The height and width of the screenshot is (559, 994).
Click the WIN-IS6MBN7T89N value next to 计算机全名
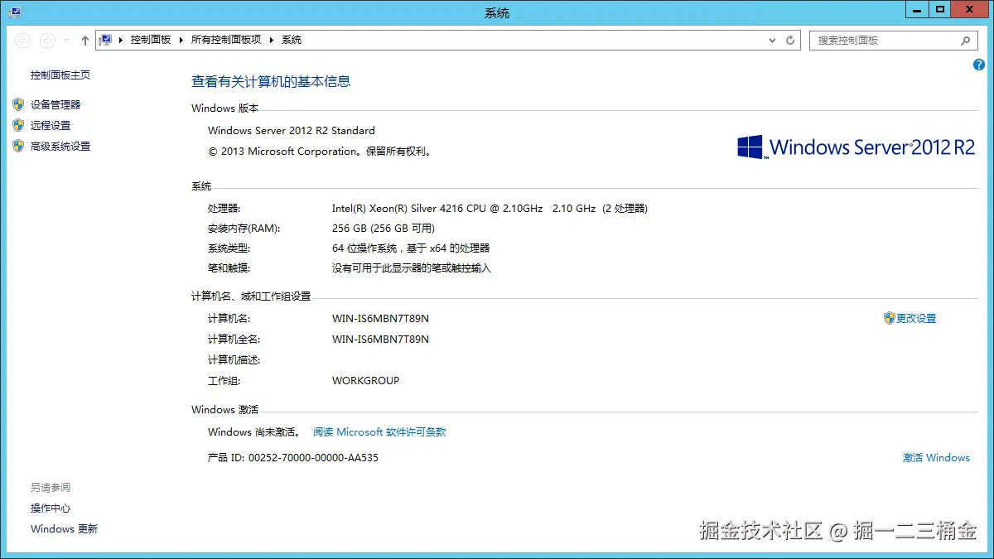click(x=380, y=340)
